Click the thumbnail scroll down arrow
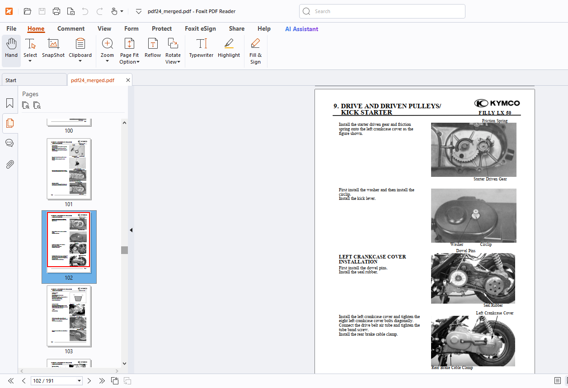This screenshot has height=388, width=568. click(x=124, y=364)
